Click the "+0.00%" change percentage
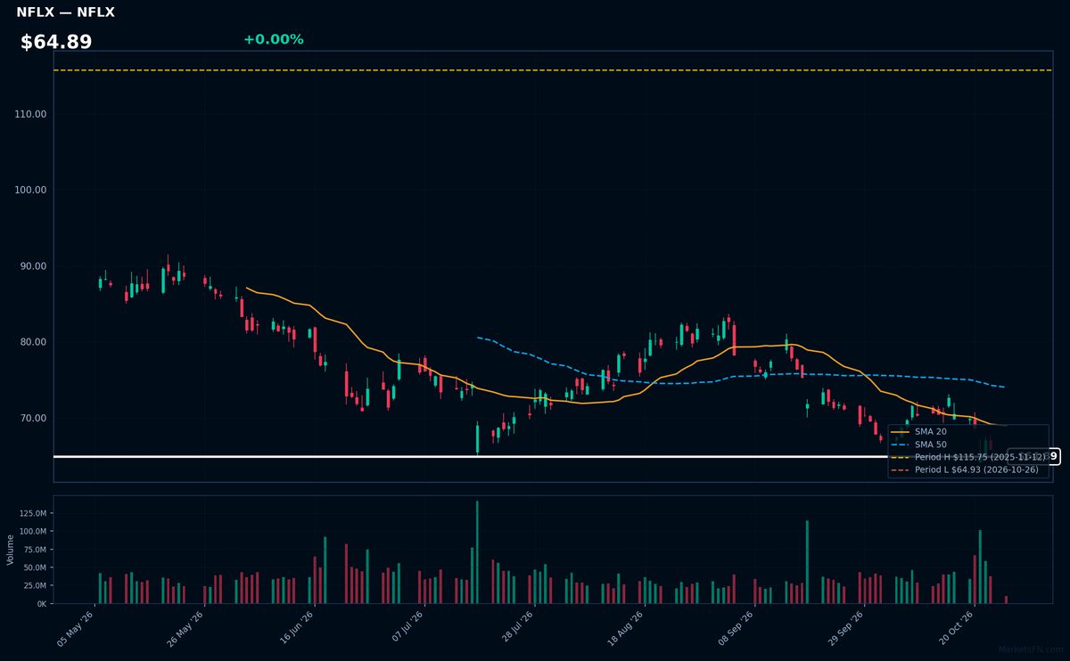1070x661 pixels. [x=273, y=39]
